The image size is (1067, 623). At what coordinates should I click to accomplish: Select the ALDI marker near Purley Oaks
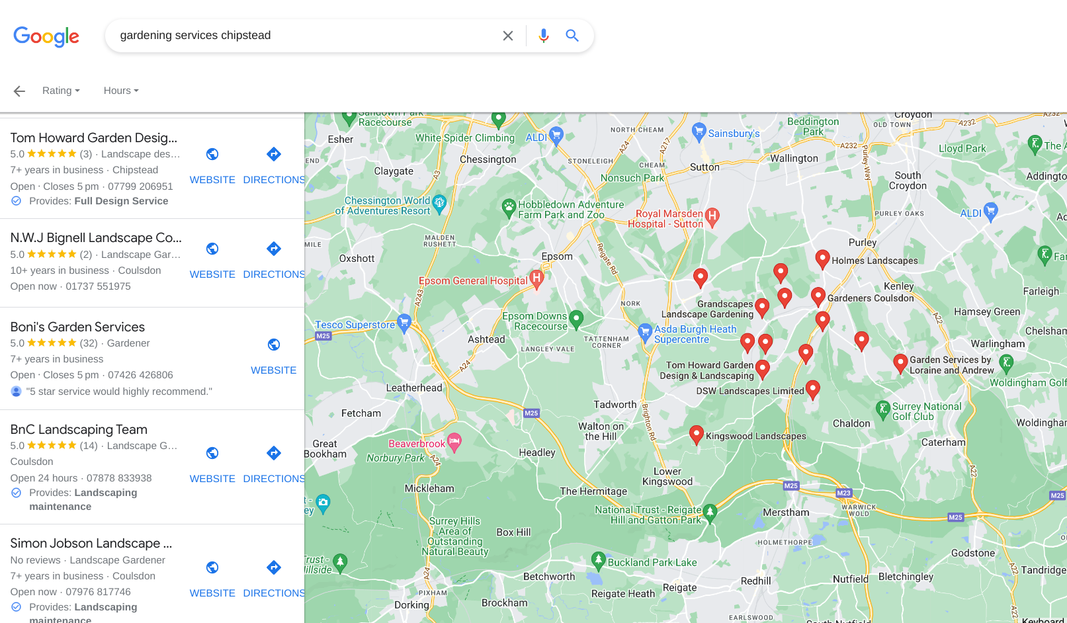coord(990,212)
